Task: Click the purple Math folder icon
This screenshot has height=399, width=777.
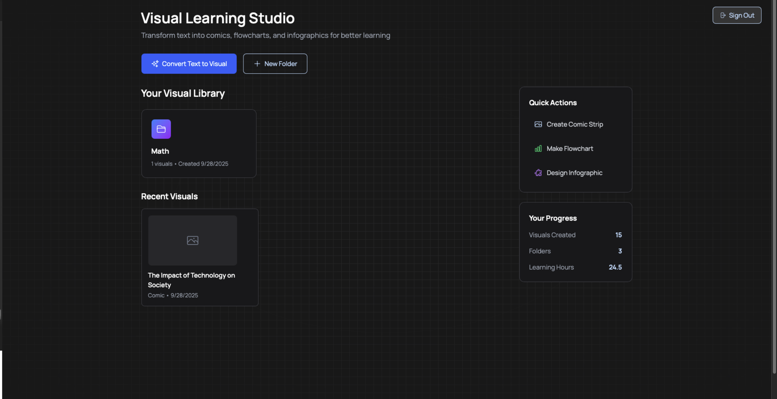Action: point(161,129)
